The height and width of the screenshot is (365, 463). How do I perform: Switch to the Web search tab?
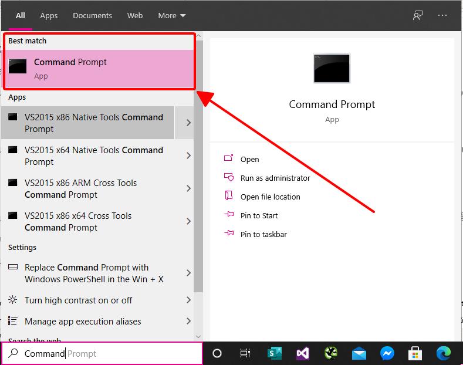point(135,15)
